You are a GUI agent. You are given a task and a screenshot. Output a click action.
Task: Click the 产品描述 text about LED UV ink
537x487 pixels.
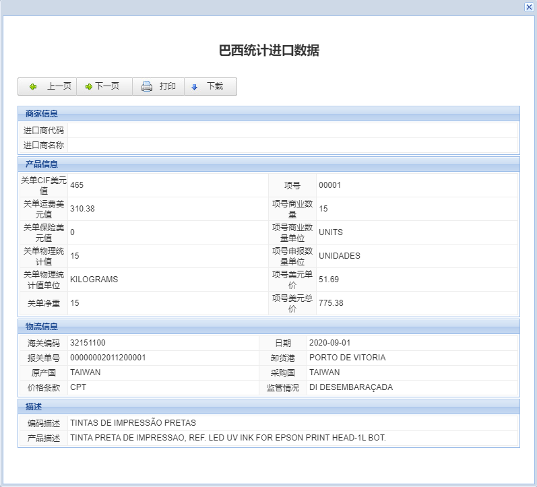228,438
